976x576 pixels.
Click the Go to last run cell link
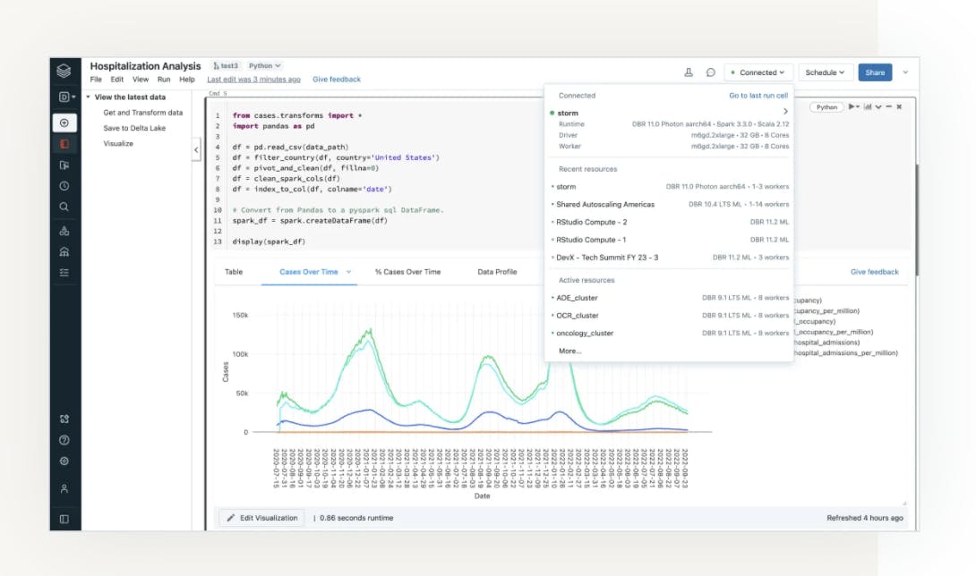(x=758, y=96)
